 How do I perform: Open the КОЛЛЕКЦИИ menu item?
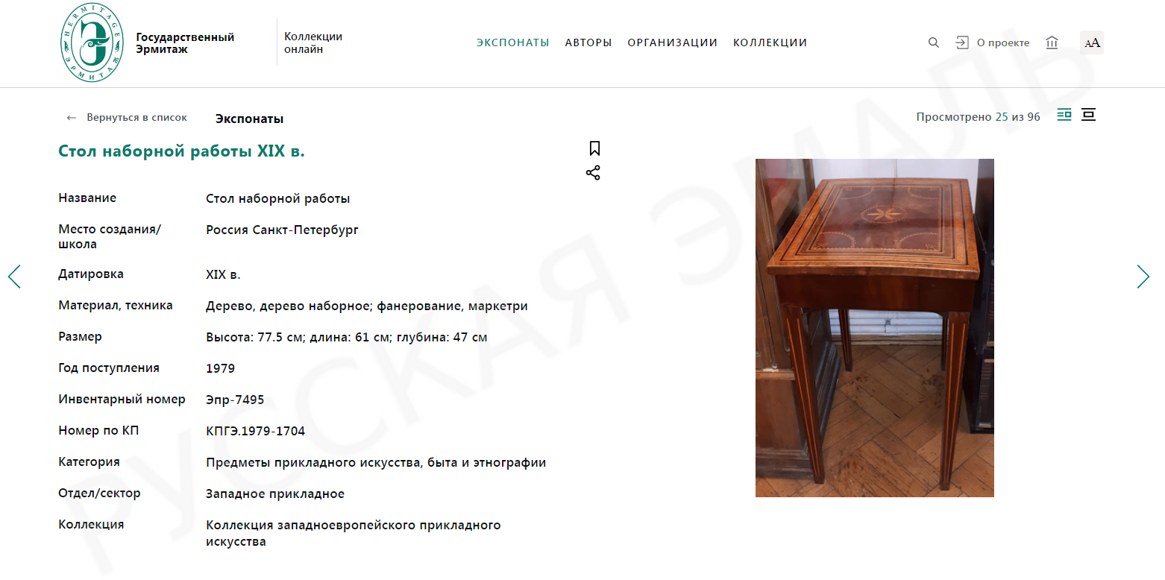point(770,42)
